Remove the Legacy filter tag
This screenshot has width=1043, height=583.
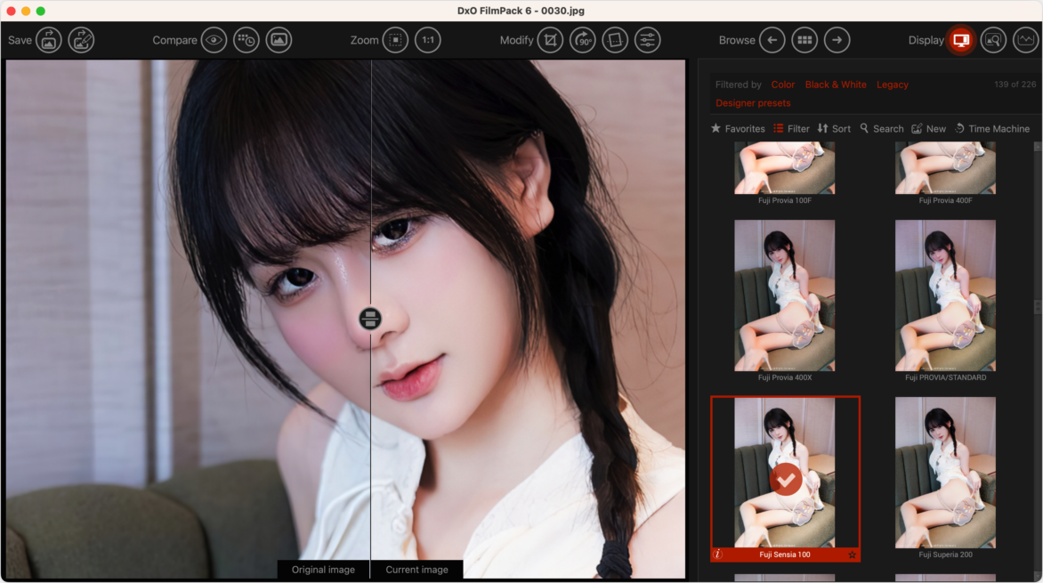click(x=892, y=85)
